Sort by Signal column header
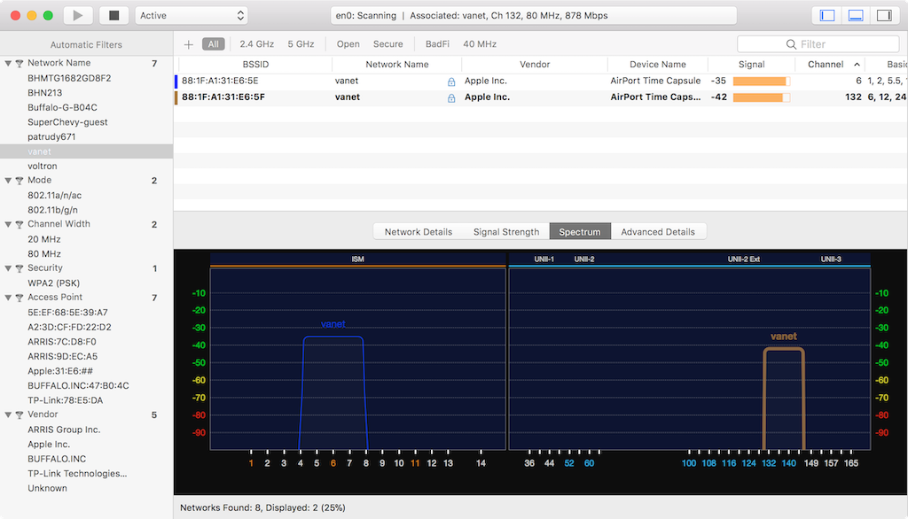This screenshot has width=908, height=519. pyautogui.click(x=752, y=65)
